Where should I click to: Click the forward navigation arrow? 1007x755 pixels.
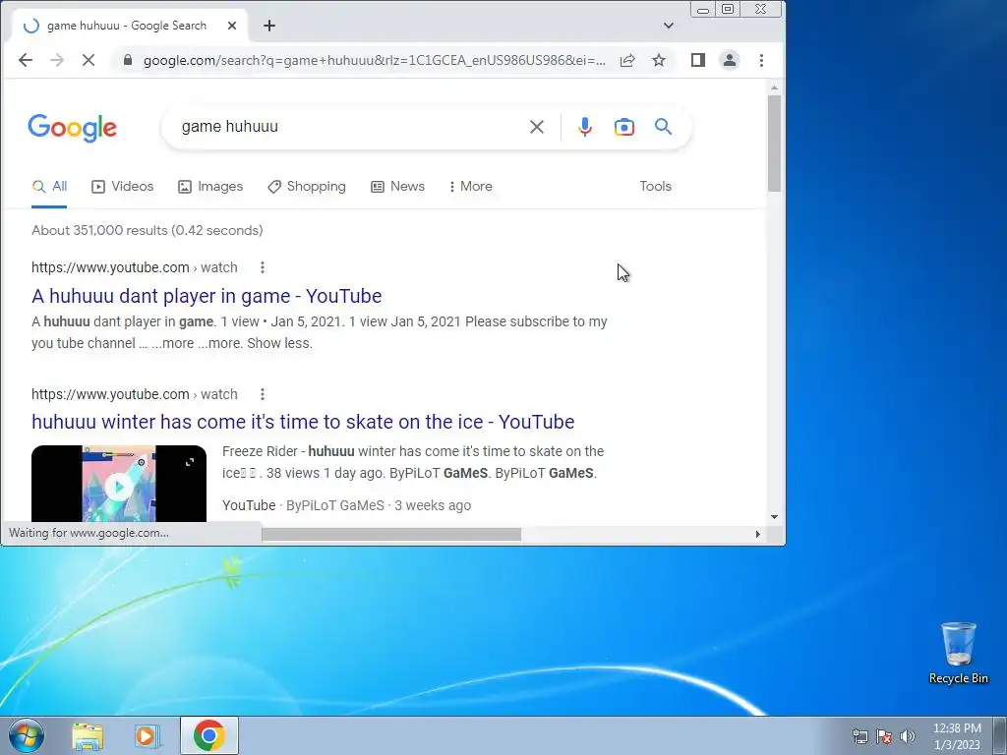point(57,60)
